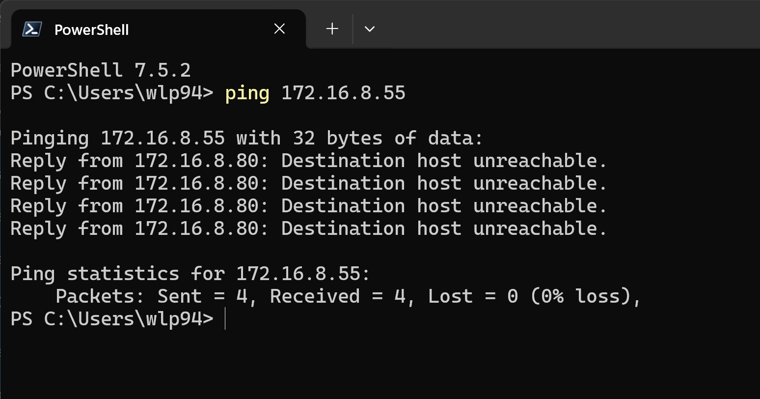Click the first Reply from 172.16.8.80 line
The width and height of the screenshot is (760, 399).
309,161
